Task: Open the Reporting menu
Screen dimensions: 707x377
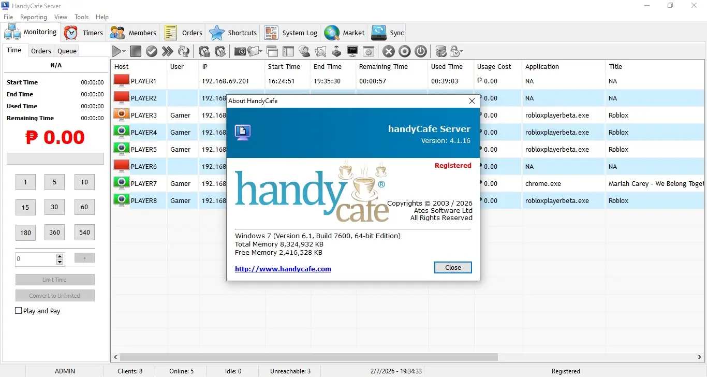Action: coord(34,17)
